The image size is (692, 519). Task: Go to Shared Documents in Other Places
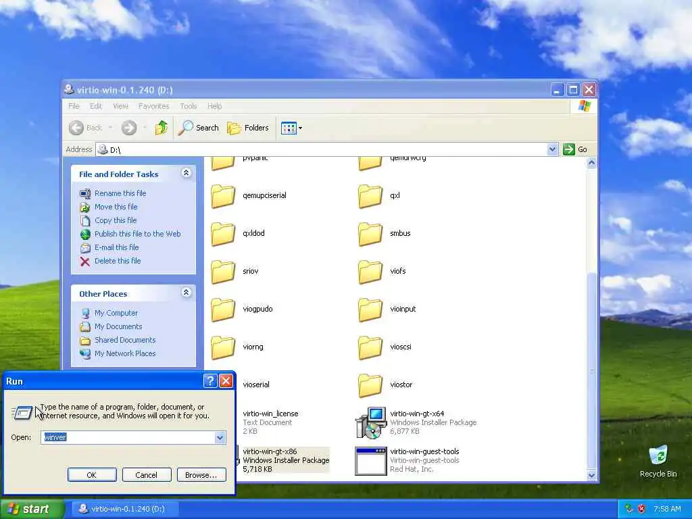(x=125, y=341)
